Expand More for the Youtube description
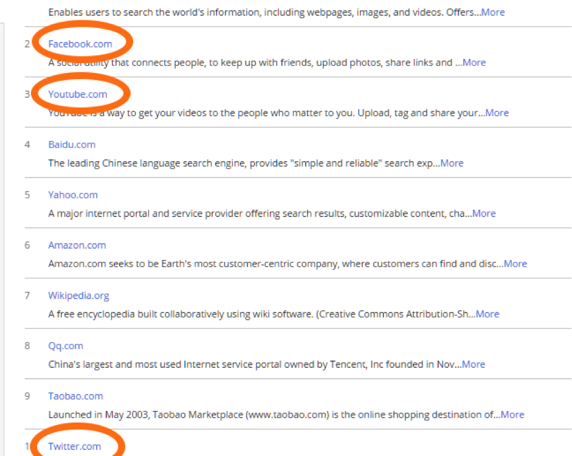 (x=497, y=113)
